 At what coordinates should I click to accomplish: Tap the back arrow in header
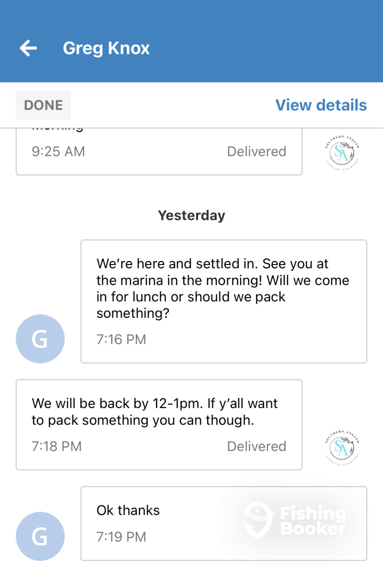point(28,49)
